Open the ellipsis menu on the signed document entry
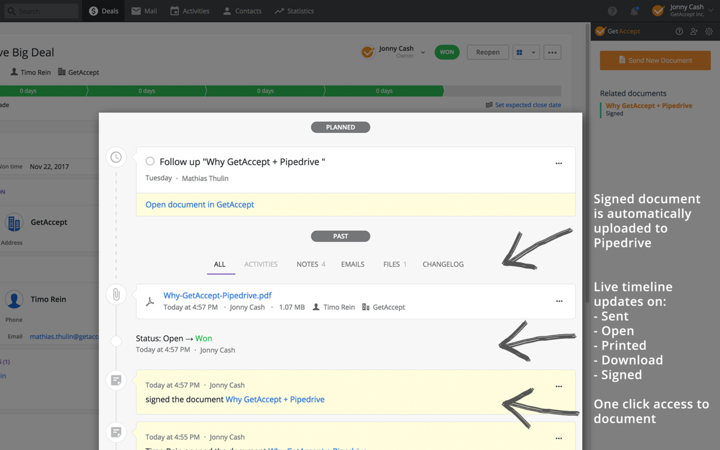Image resolution: width=720 pixels, height=450 pixels. pyautogui.click(x=559, y=386)
